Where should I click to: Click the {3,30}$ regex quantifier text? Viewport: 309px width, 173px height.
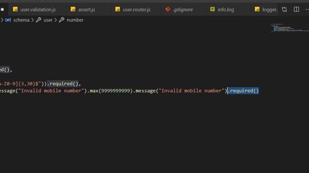28,84
